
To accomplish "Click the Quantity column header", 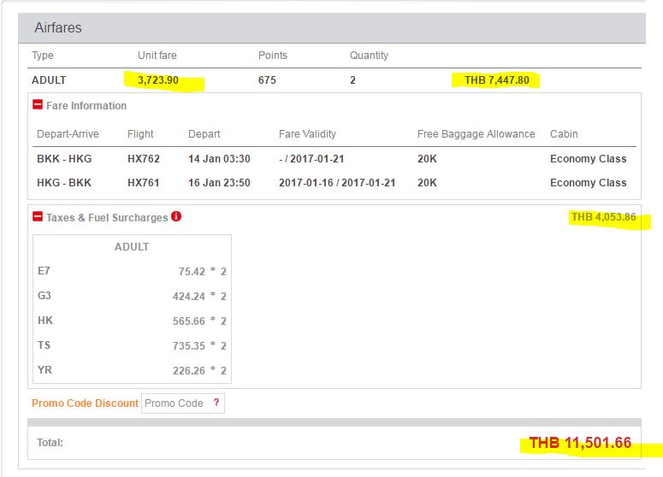I will click(369, 56).
